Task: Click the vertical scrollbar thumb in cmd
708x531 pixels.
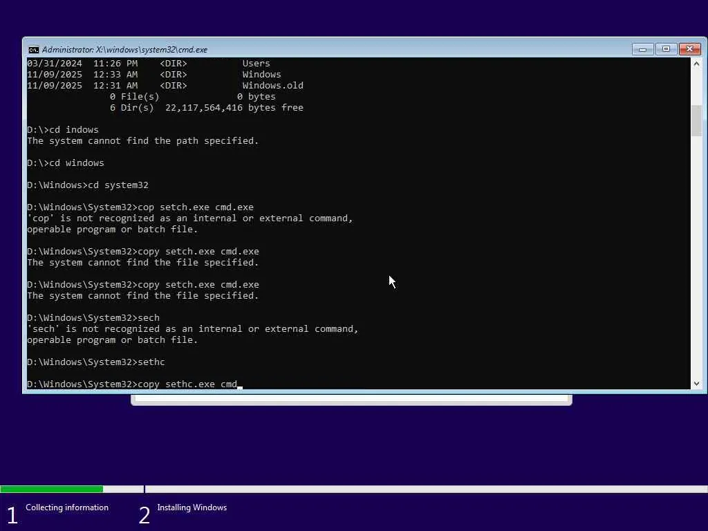Action: [696, 120]
